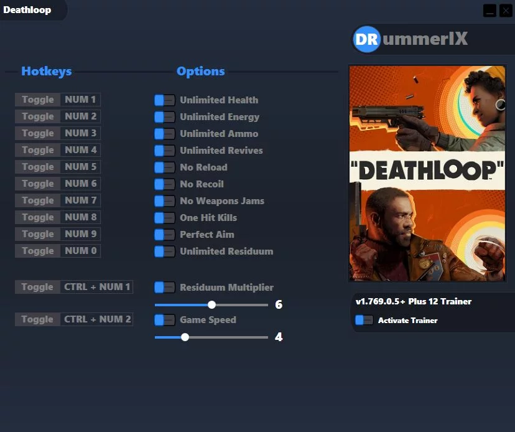
Task: Click the Toggle button for NUM 4
Action: (x=37, y=150)
